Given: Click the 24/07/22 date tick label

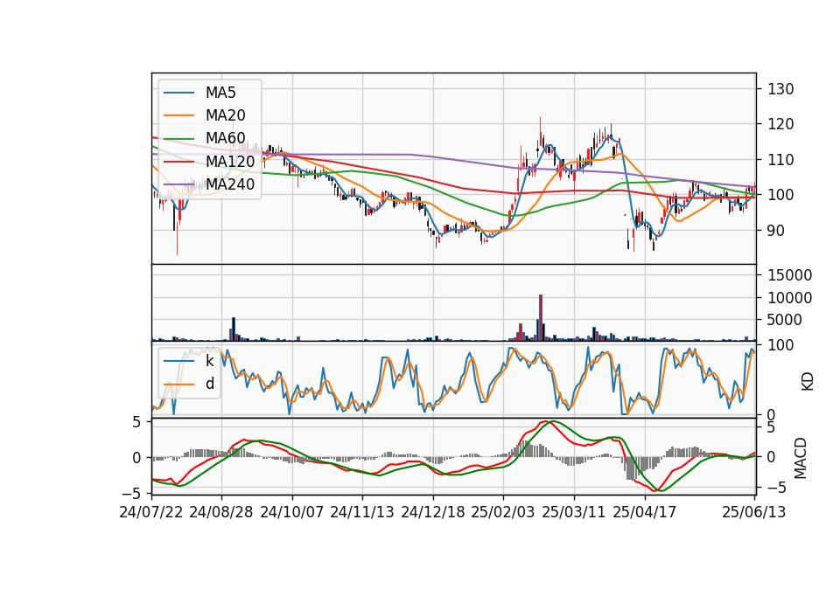Looking at the screenshot, I should [x=151, y=512].
